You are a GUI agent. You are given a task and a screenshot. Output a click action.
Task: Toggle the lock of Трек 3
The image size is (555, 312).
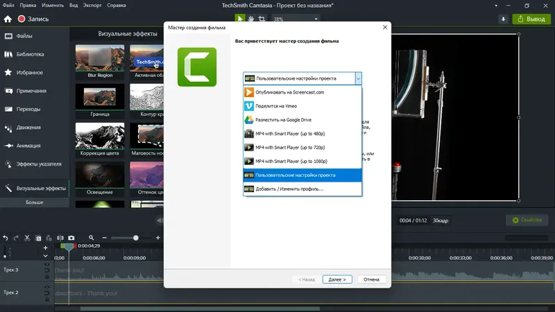(46, 276)
